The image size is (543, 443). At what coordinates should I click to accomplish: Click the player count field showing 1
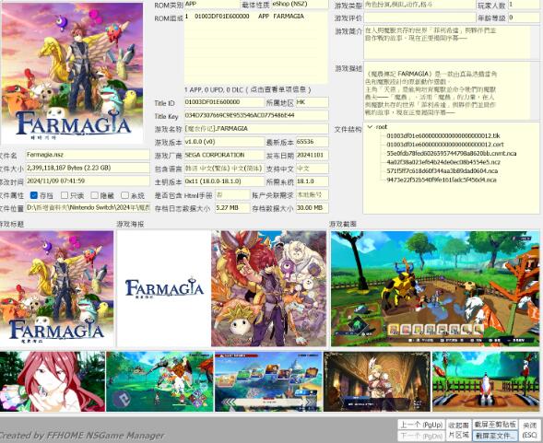point(524,5)
